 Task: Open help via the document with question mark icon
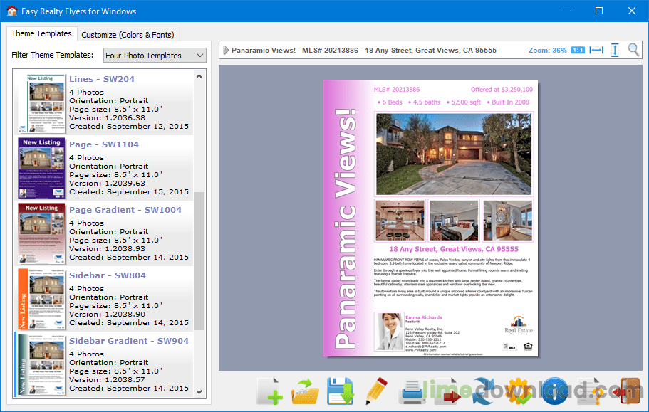pyautogui.click(x=590, y=391)
